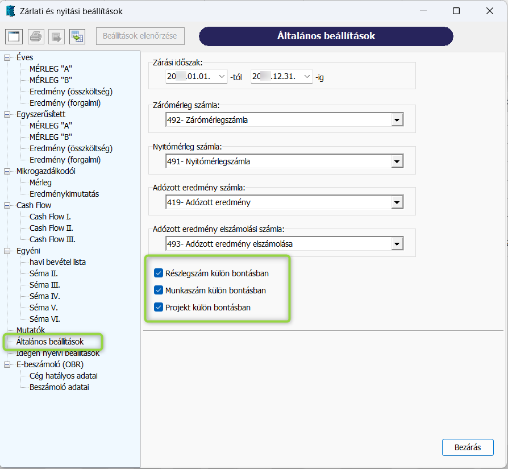The image size is (508, 469).
Task: Collapse the Cash Flow tree node
Action: (x=7, y=205)
